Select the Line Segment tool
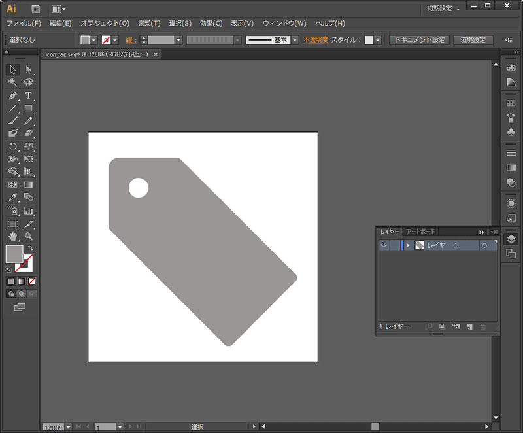This screenshot has height=433, width=523. pyautogui.click(x=12, y=109)
